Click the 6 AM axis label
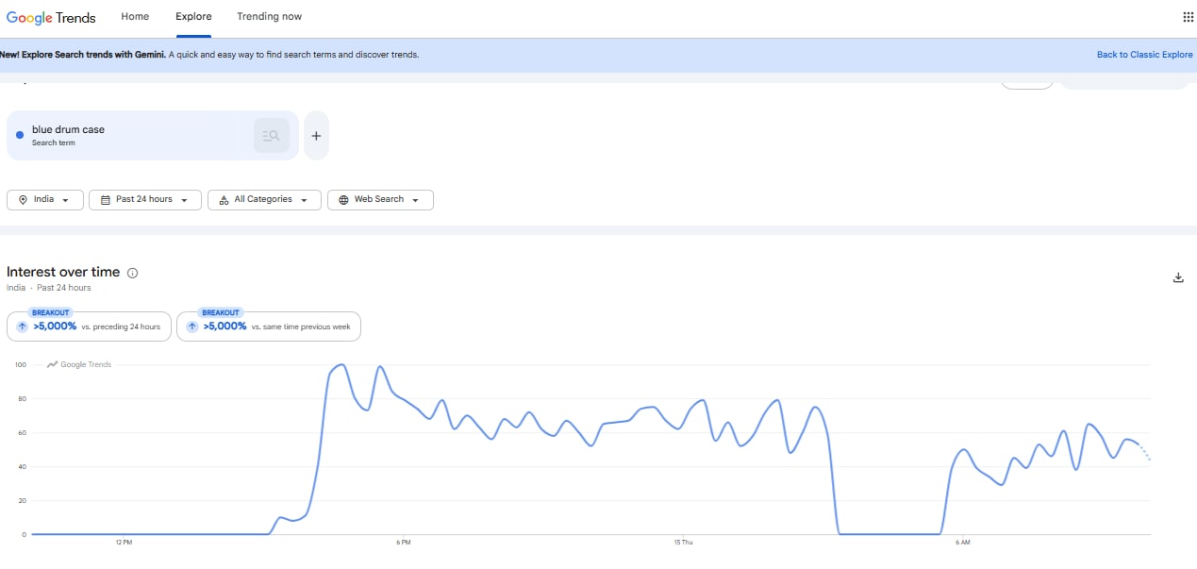This screenshot has height=569, width=1197. point(963,543)
